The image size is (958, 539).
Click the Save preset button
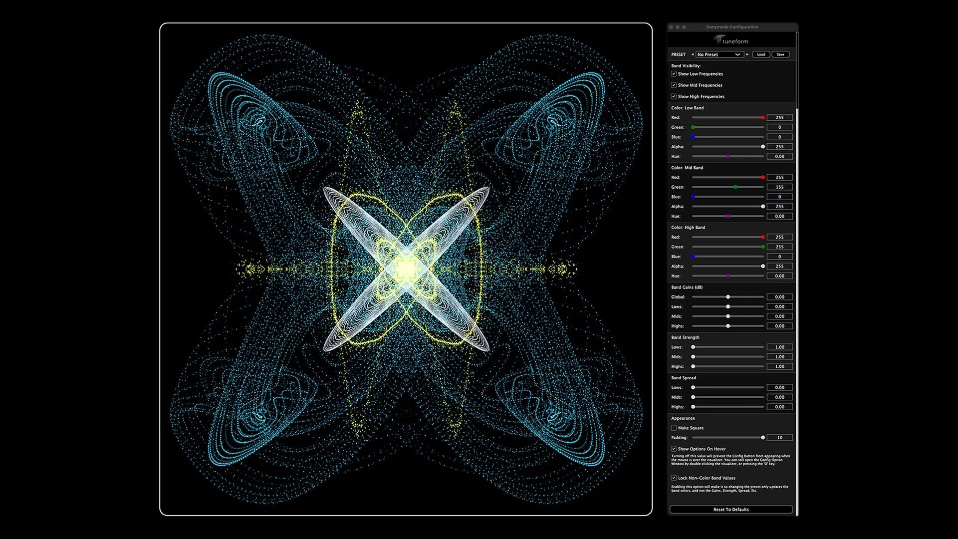click(780, 54)
